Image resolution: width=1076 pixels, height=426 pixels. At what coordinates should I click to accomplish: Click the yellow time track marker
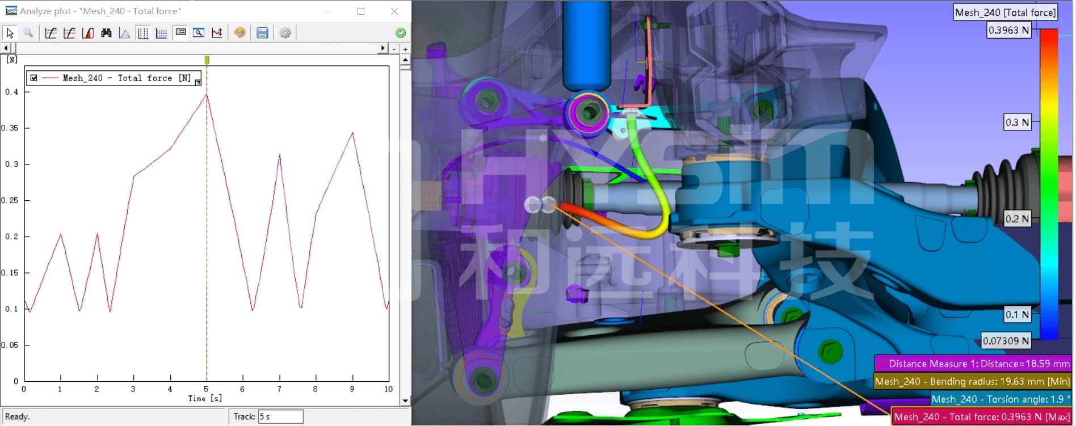[207, 60]
